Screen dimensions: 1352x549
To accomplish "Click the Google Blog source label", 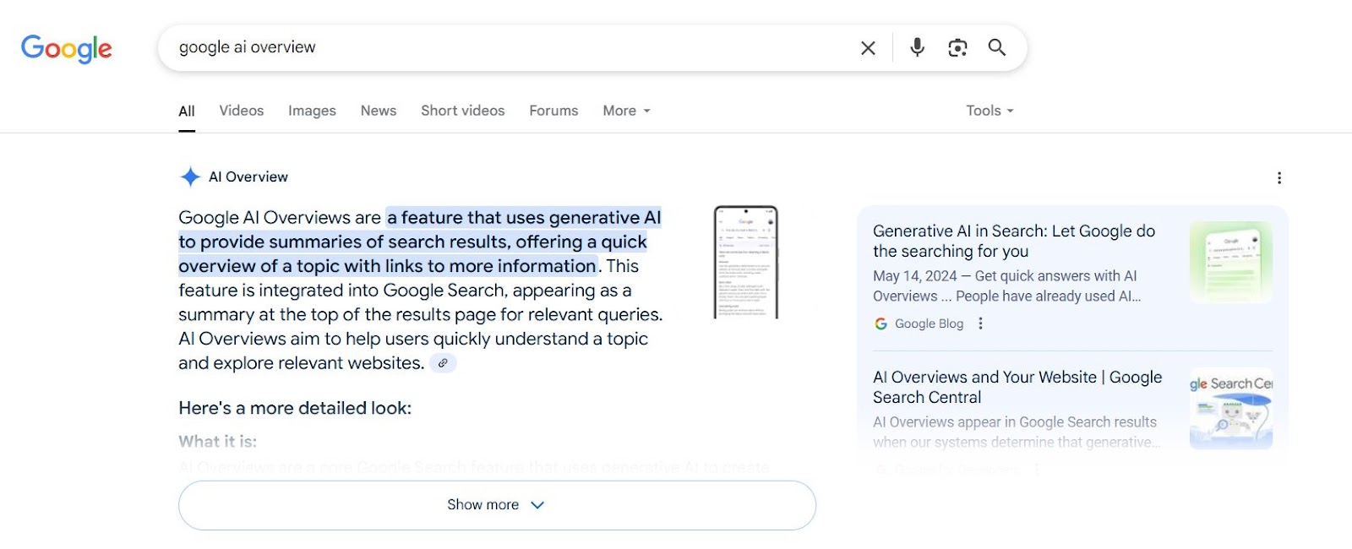I will click(x=929, y=323).
